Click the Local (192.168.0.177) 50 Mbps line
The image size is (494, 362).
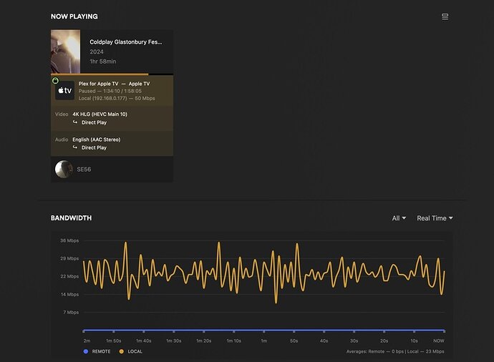coord(117,98)
